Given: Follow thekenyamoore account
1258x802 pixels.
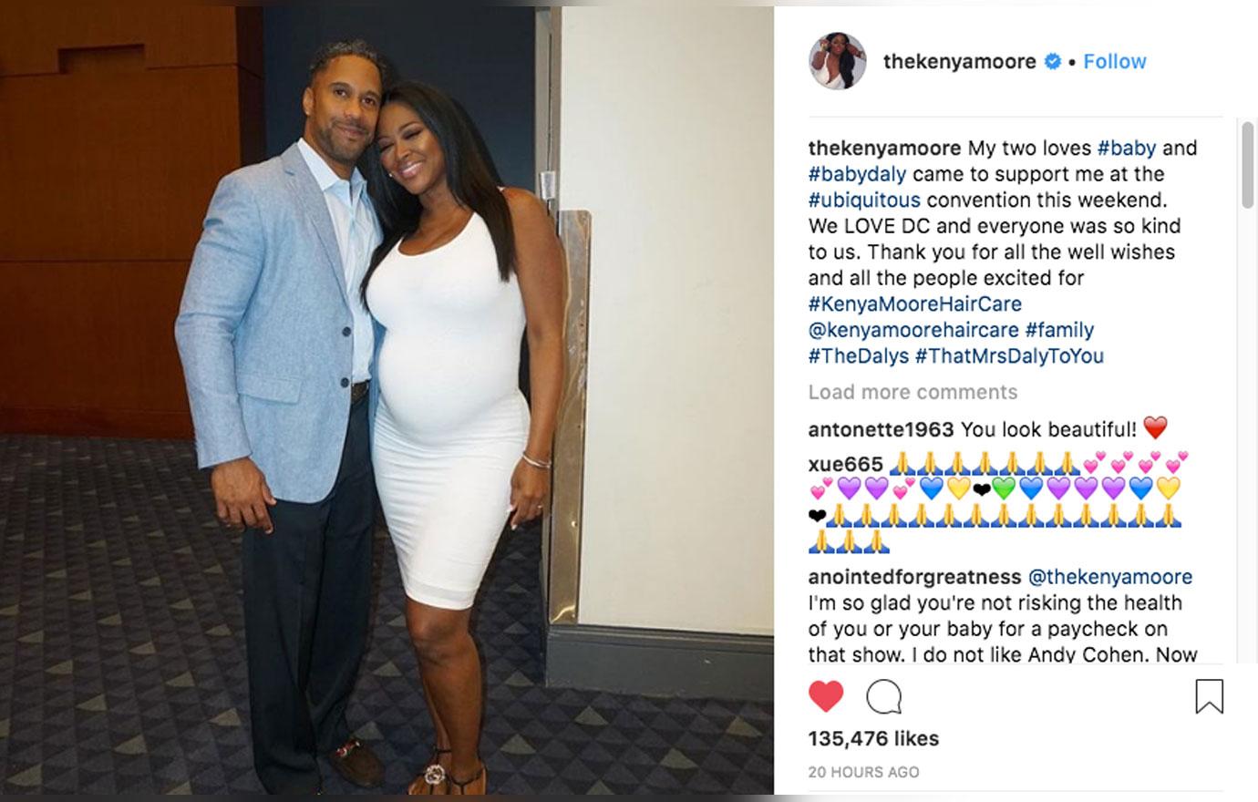Looking at the screenshot, I should pos(1114,61).
